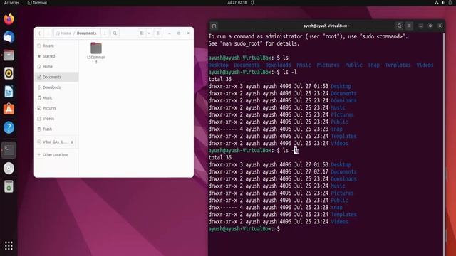Open the optical disc icon in dock
The width and height of the screenshot is (456, 256).
(9, 169)
